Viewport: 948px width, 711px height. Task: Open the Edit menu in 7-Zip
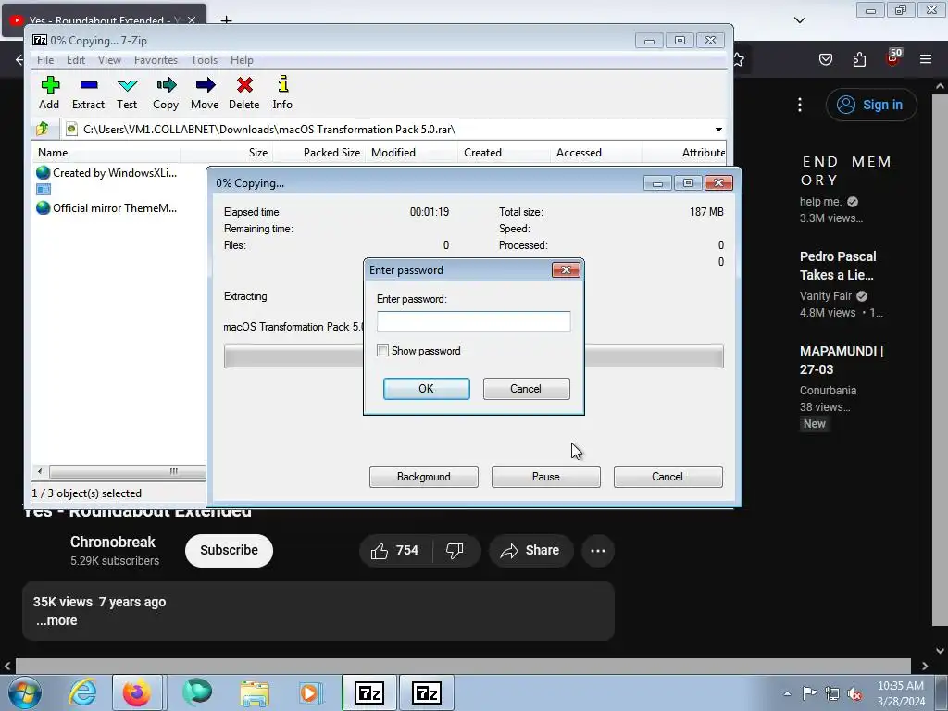point(76,60)
